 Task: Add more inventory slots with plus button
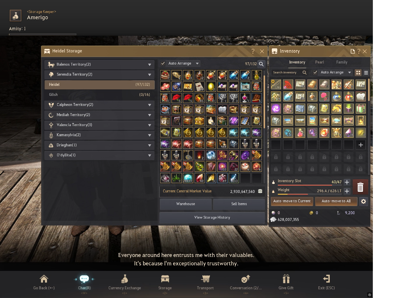[x=347, y=182]
